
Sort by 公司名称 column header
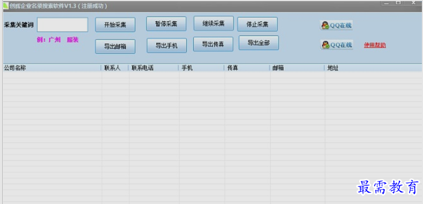point(52,68)
